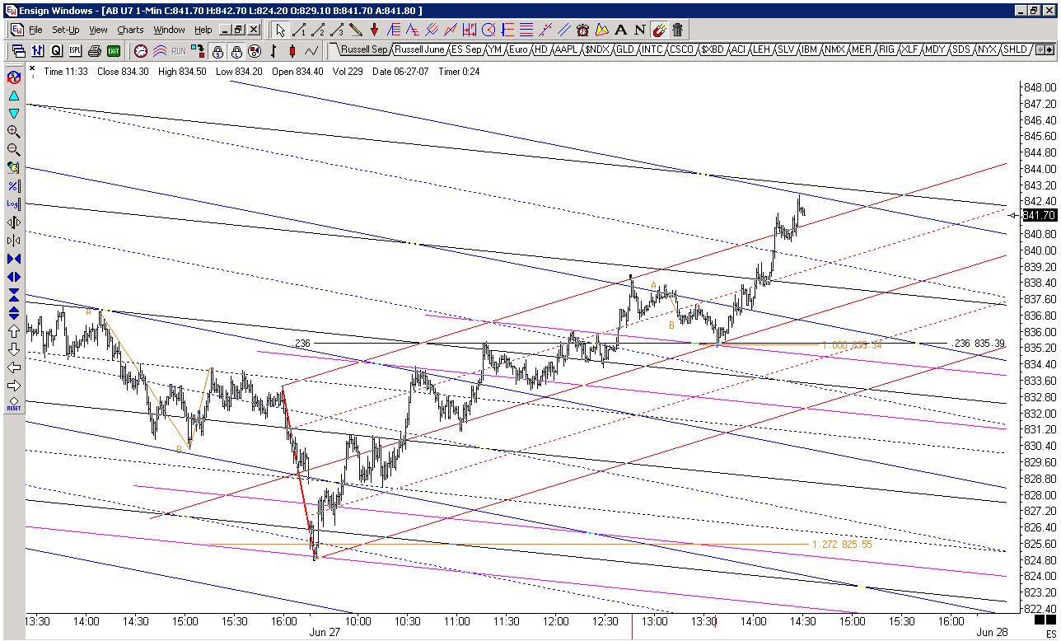Toggle the Log scale button
Viewport: 1061px width, 641px height.
[14, 204]
